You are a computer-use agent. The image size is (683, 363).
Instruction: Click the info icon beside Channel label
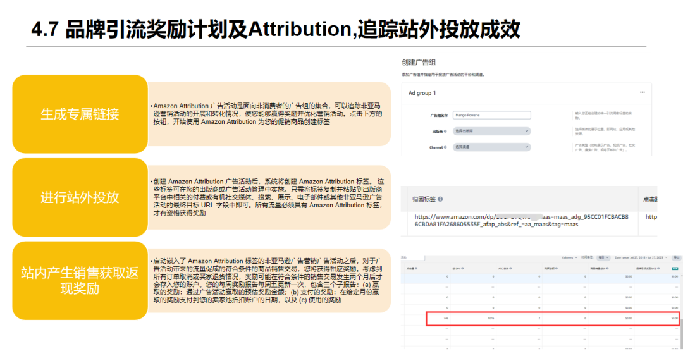(x=445, y=147)
